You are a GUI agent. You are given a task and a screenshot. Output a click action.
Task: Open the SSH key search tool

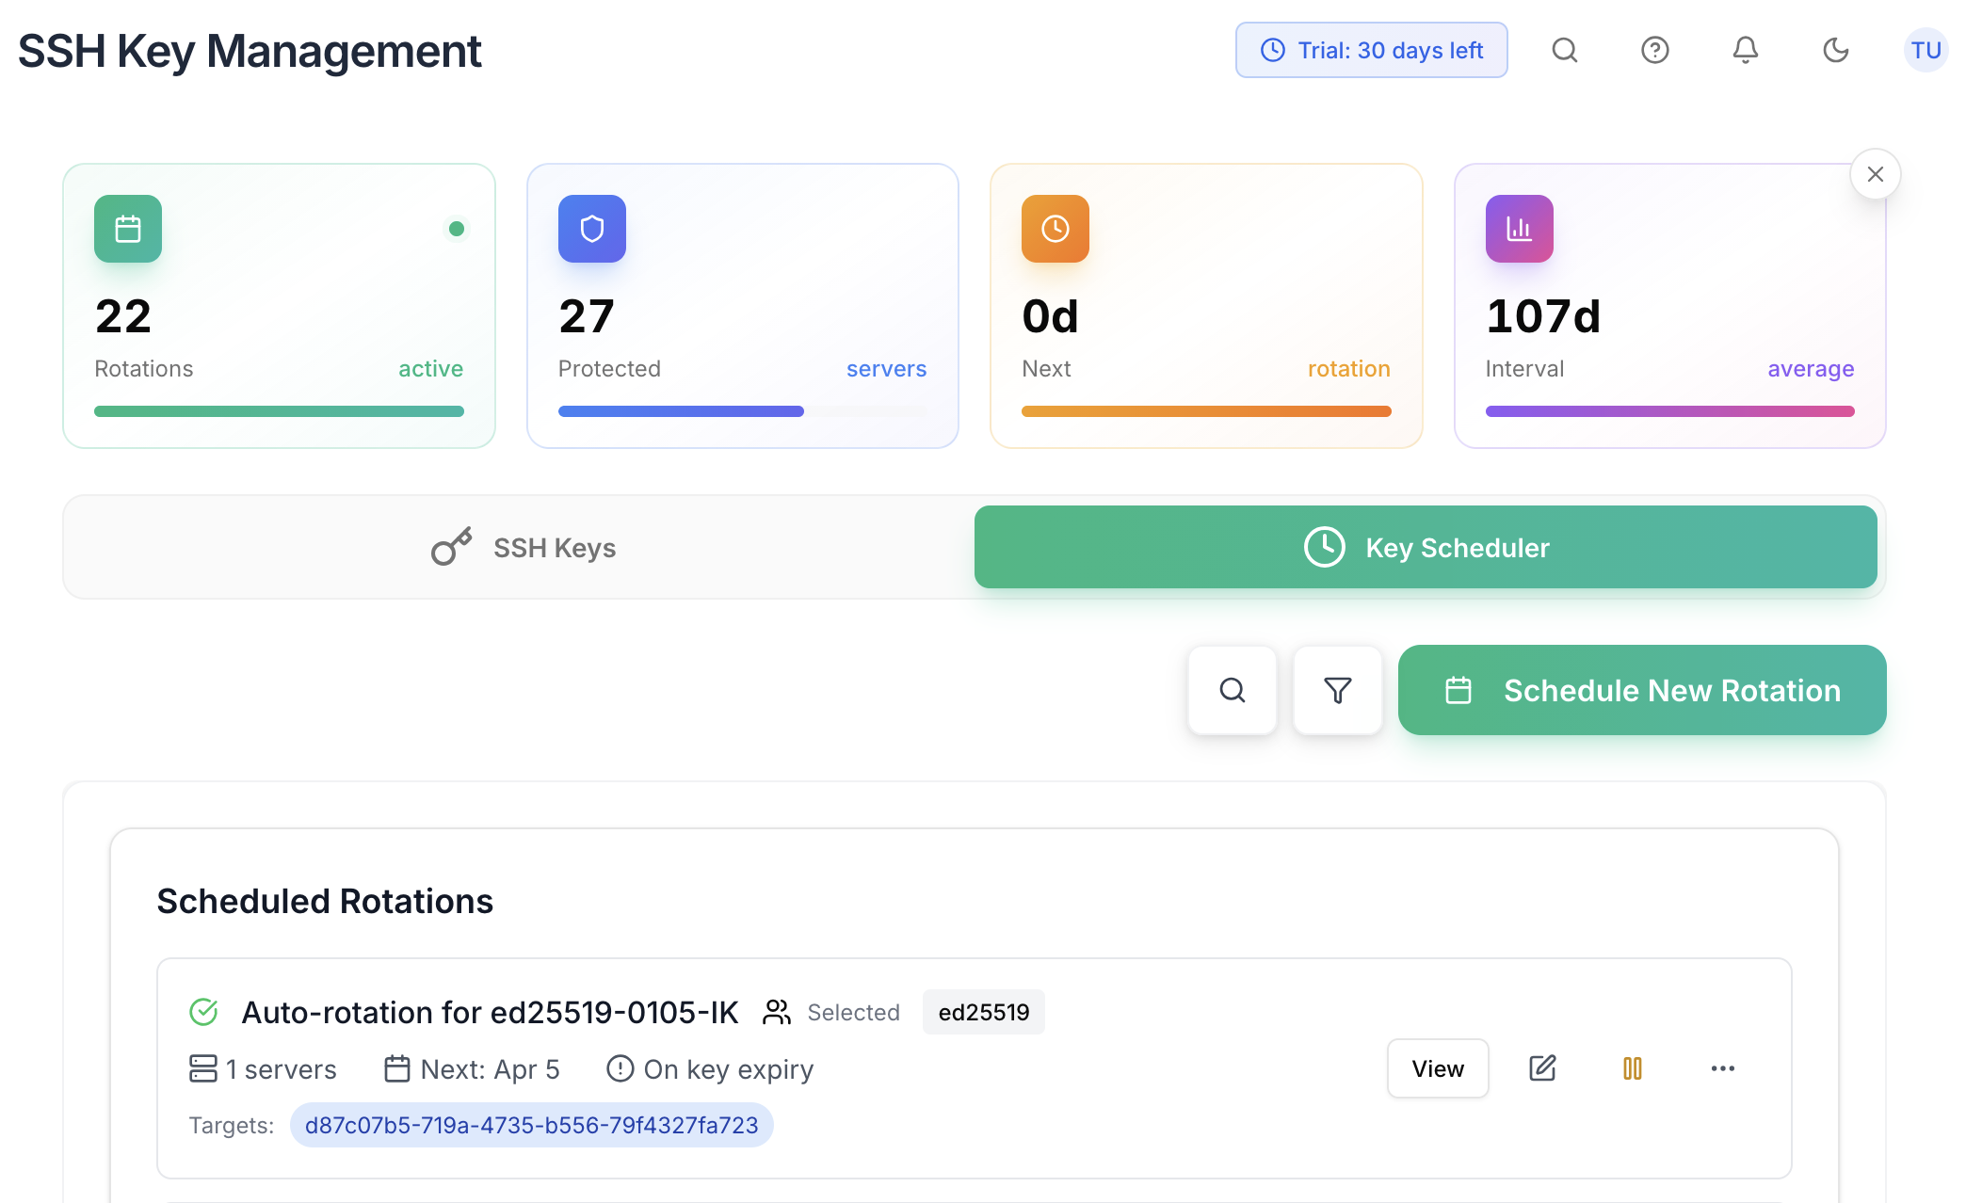pos(1232,690)
